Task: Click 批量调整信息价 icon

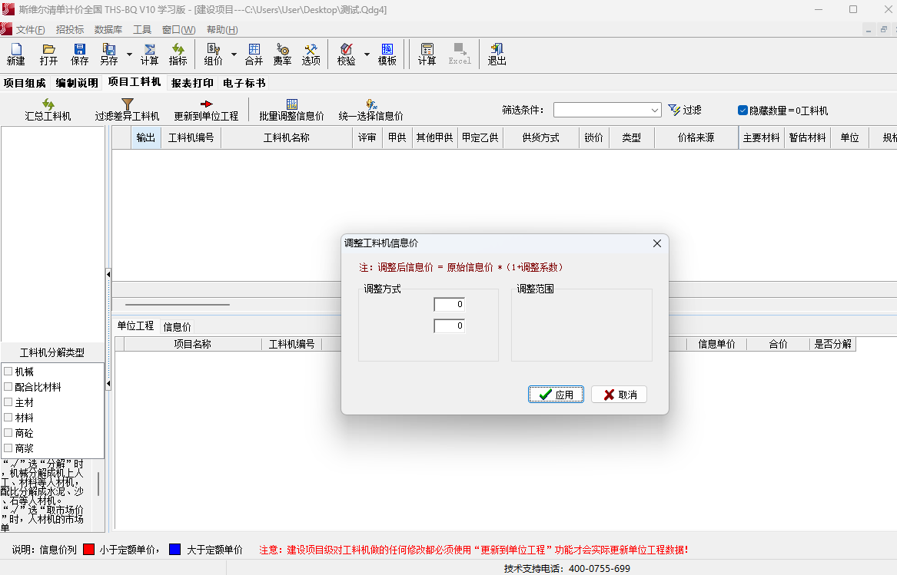Action: tap(292, 110)
